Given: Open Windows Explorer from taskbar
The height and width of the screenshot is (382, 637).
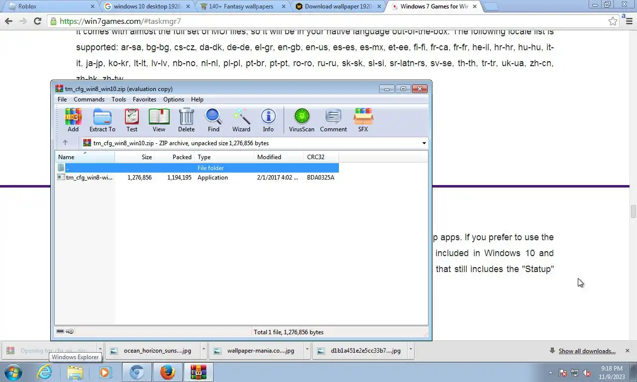Looking at the screenshot, I should (75, 372).
